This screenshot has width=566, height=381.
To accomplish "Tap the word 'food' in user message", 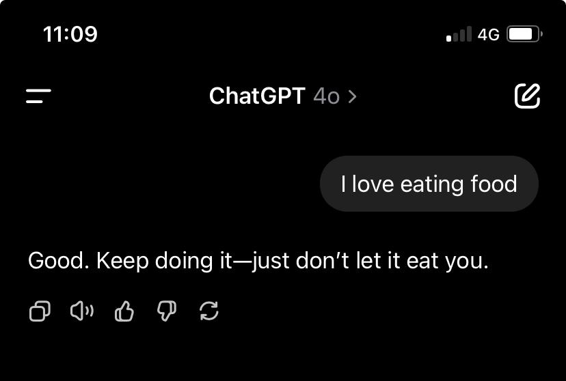I will click(x=494, y=184).
